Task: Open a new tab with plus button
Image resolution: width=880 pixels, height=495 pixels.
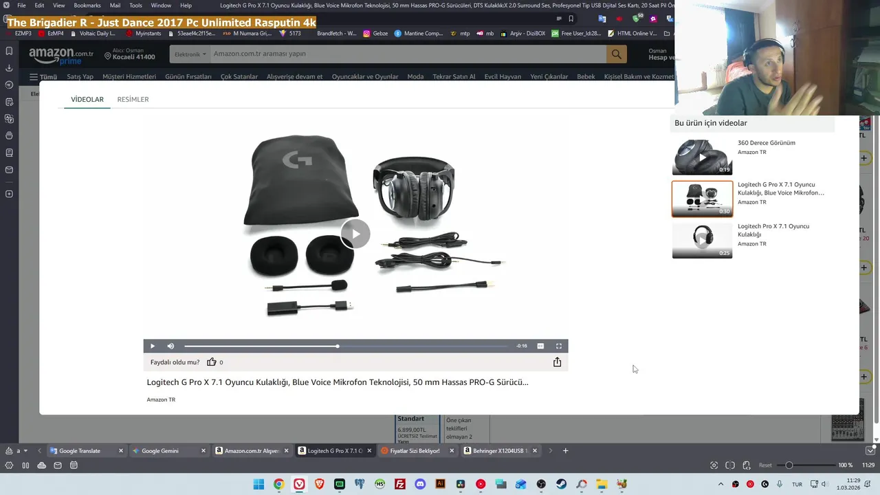Action: tap(565, 451)
